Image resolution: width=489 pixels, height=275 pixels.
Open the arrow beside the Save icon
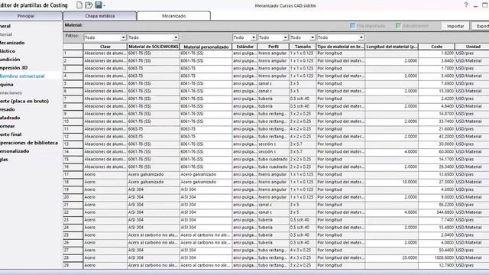104,5
